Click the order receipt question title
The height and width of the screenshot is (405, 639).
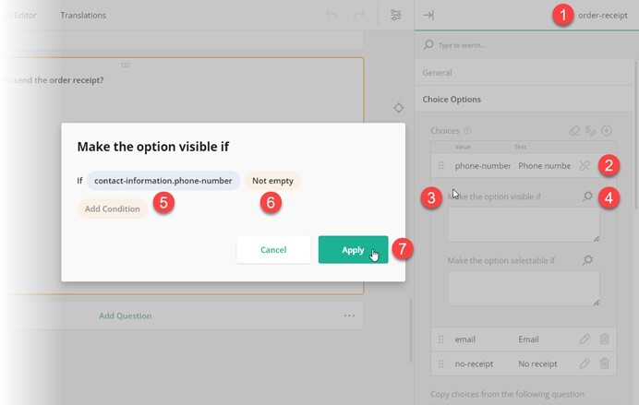(x=54, y=80)
